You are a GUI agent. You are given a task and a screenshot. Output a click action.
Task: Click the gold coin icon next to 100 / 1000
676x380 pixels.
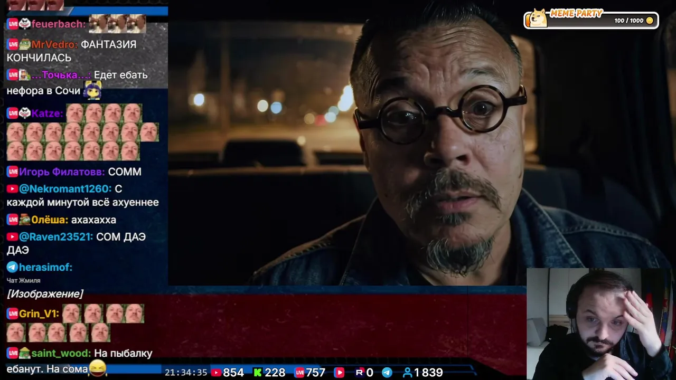[x=650, y=21]
